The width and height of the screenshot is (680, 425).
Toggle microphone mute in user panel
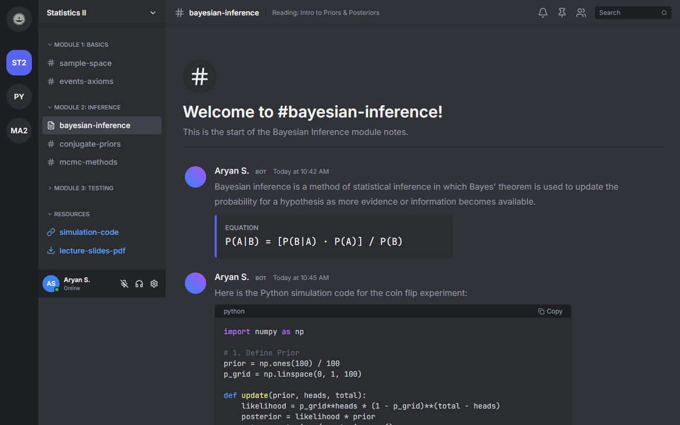pos(124,284)
